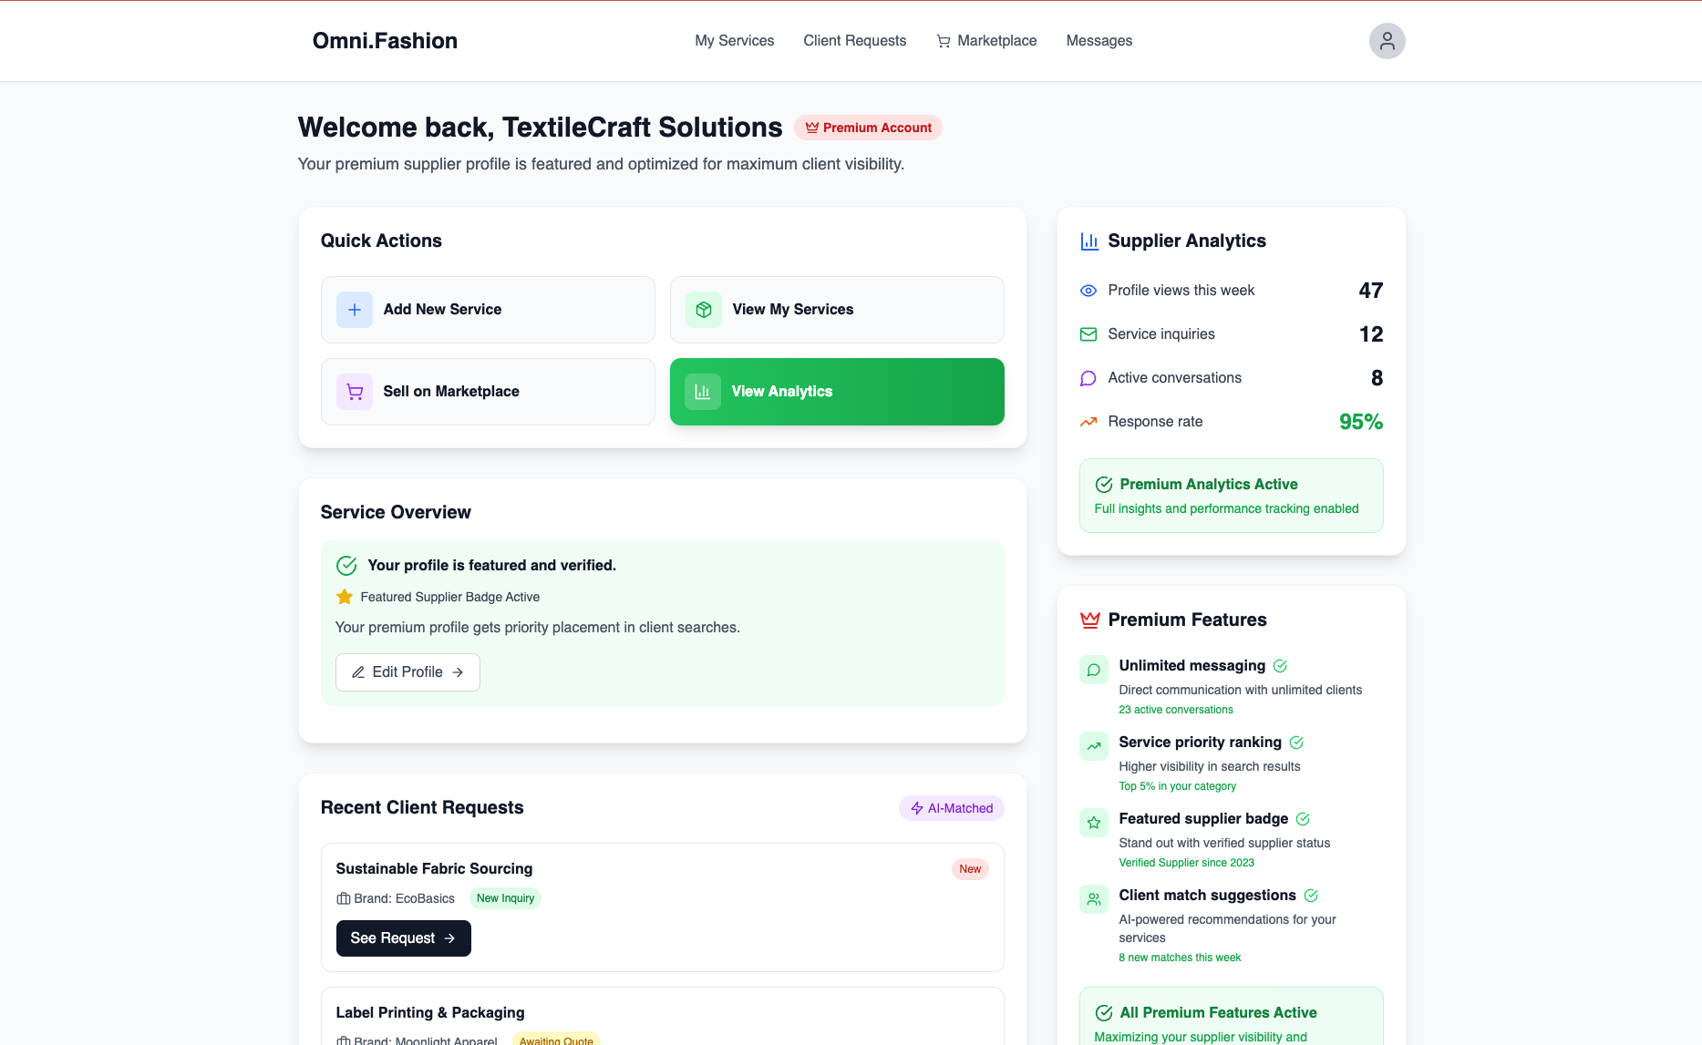Click the checkmark next to Service priority ranking
Viewport: 1702px width, 1045px height.
1296,743
